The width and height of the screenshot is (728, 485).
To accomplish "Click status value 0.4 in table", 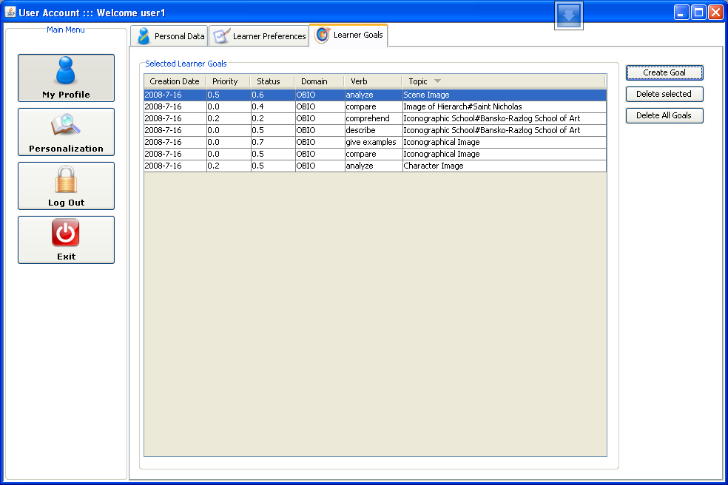I will [257, 106].
